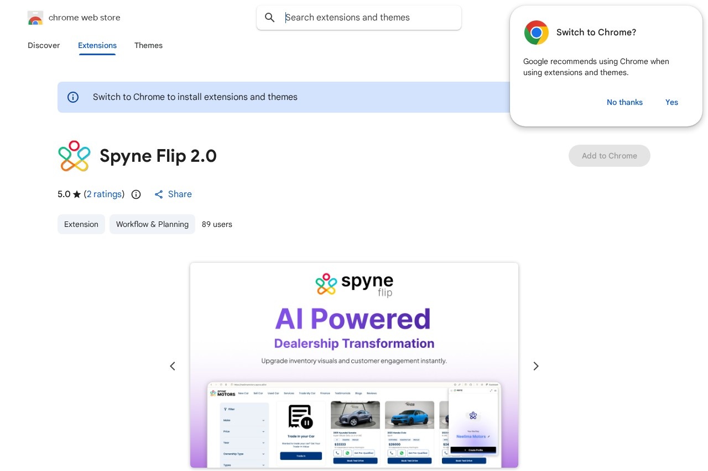708x471 pixels.
Task: Switch to the Discover tab
Action: (44, 46)
